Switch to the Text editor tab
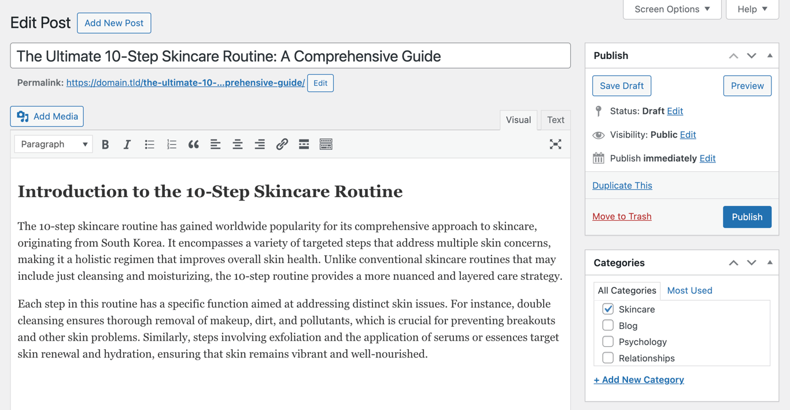 [x=555, y=120]
